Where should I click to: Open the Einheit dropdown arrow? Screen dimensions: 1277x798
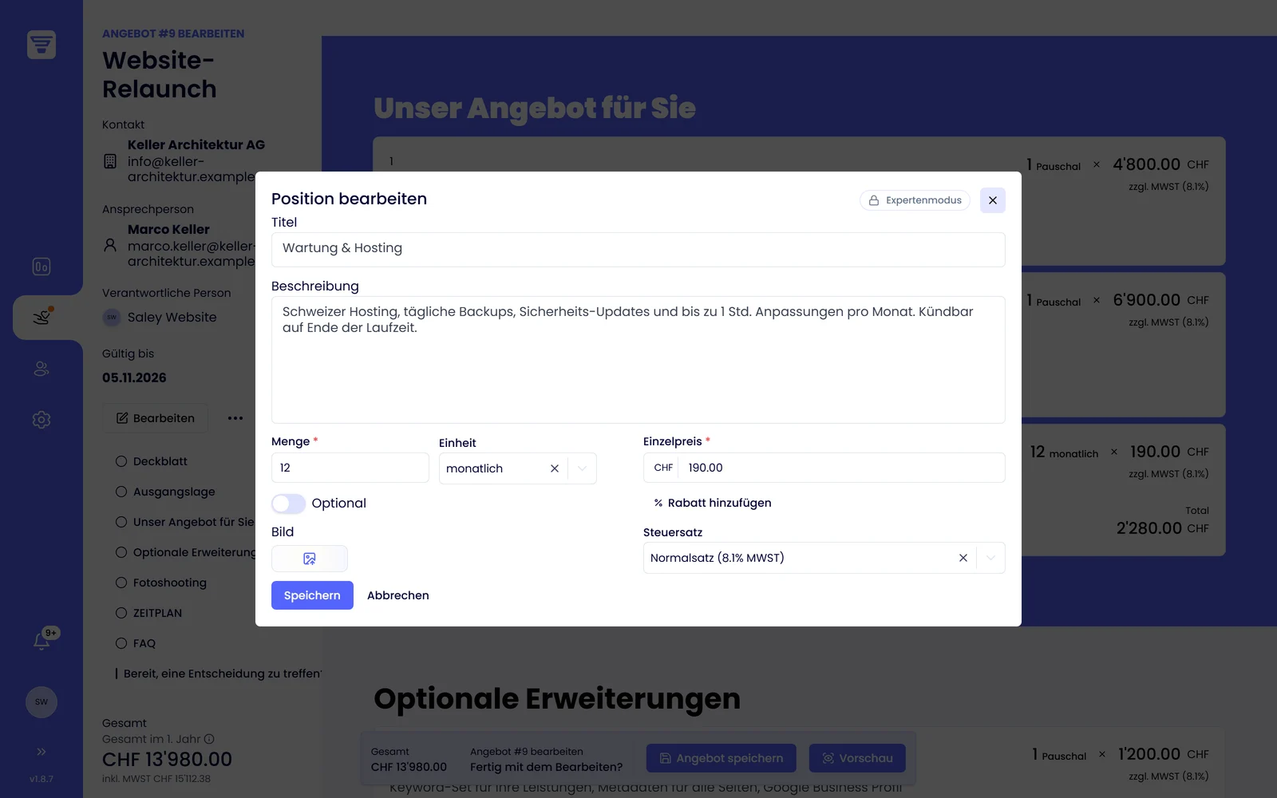[x=583, y=468]
